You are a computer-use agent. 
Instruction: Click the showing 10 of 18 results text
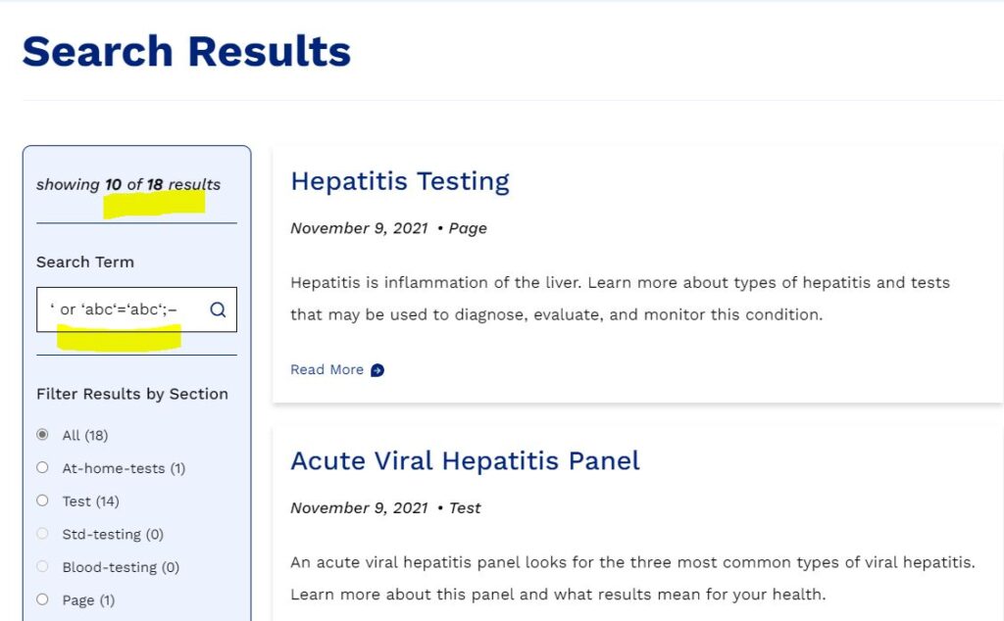(128, 184)
